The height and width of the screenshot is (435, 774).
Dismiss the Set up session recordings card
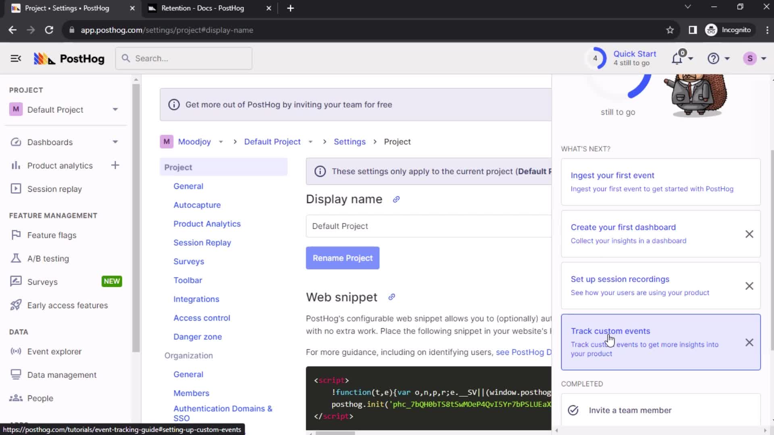[749, 286]
